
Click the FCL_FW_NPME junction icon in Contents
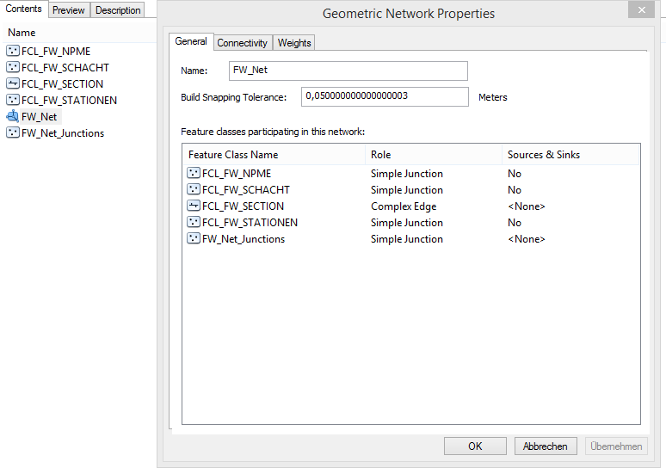13,52
